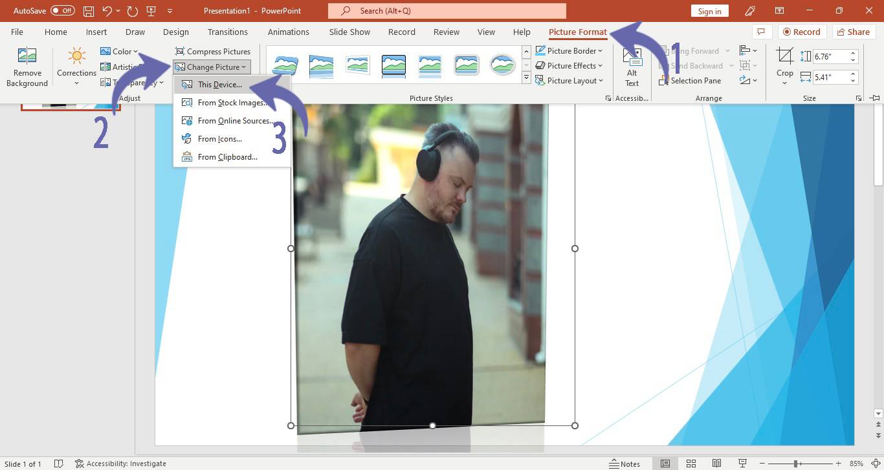This screenshot has height=470, width=884.
Task: Switch to Slide Sorter view
Action: (x=691, y=464)
